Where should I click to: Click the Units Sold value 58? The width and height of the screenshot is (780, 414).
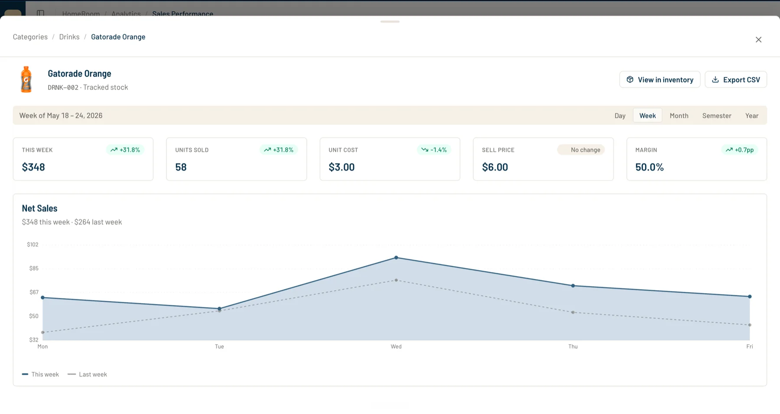tap(181, 167)
